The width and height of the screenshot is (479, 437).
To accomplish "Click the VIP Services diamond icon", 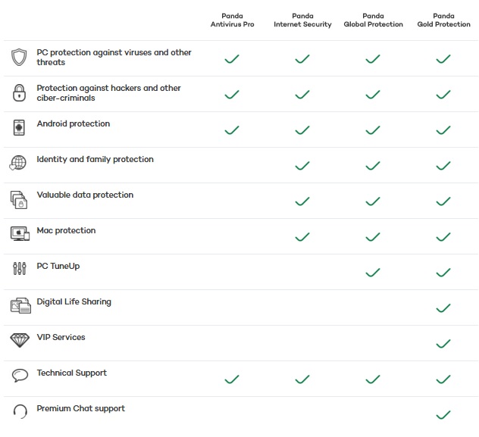I will 19,340.
